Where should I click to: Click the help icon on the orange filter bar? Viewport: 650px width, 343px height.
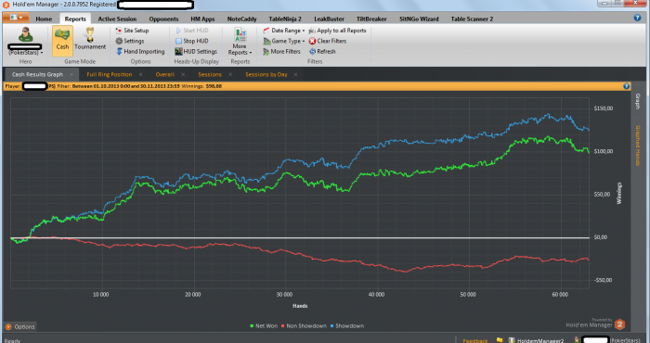click(627, 86)
